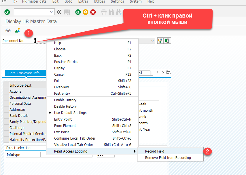Click the person list icon beside dropdown
Image resolution: width=246 pixels, height=175 pixels.
(167, 41)
